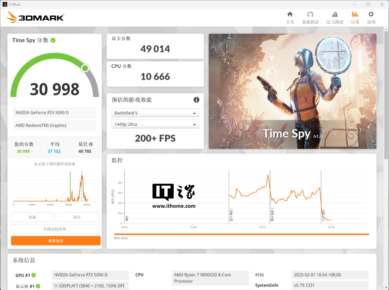The image size is (389, 290).
Task: Open the Benchmarks (基准测试) gauge icon
Action: pyautogui.click(x=310, y=14)
